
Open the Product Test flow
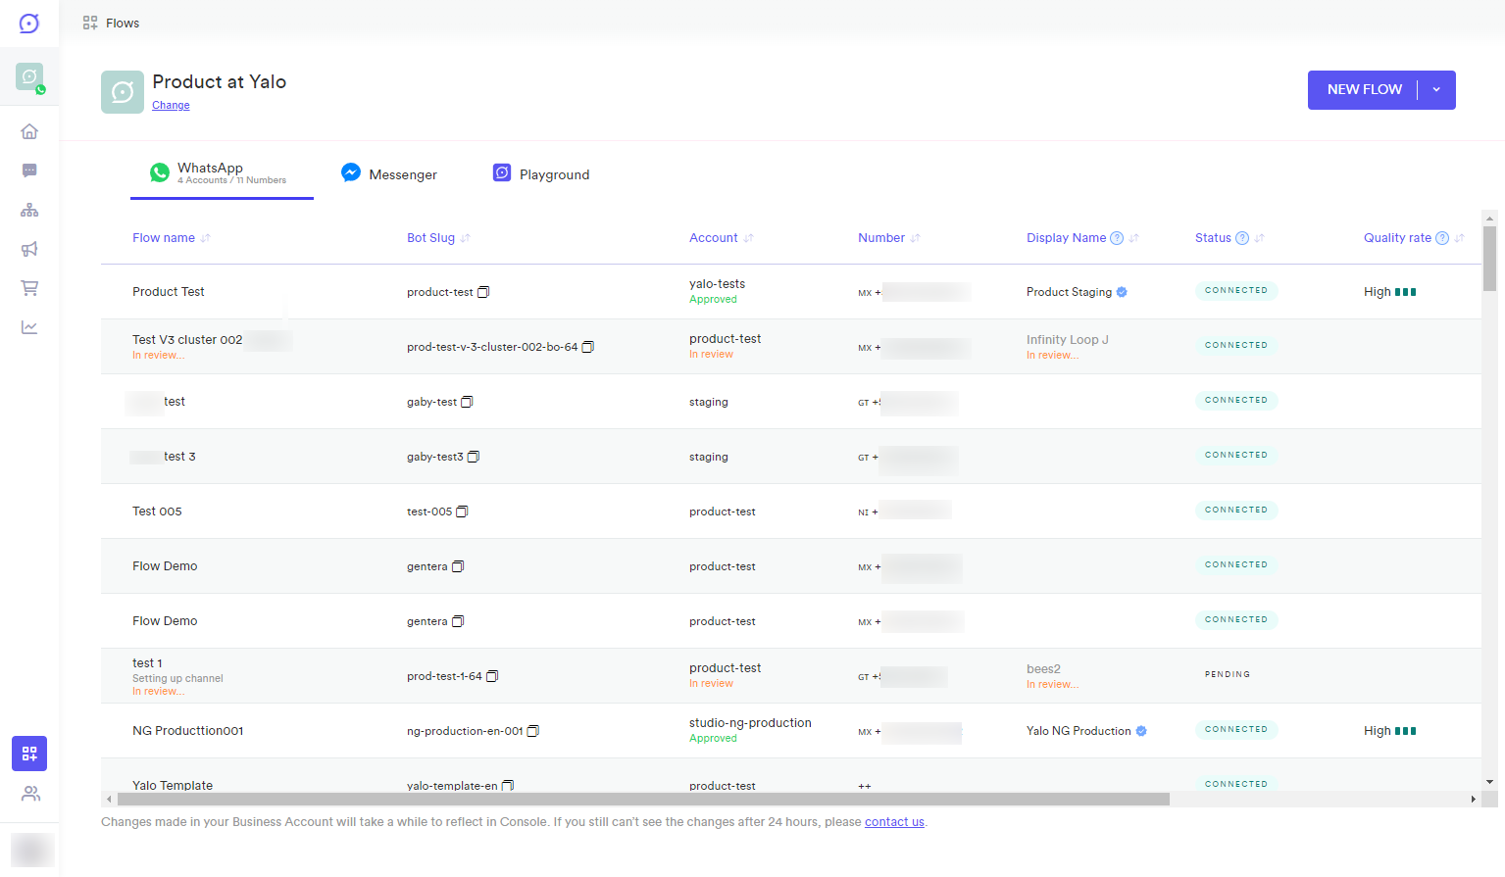[x=169, y=292]
